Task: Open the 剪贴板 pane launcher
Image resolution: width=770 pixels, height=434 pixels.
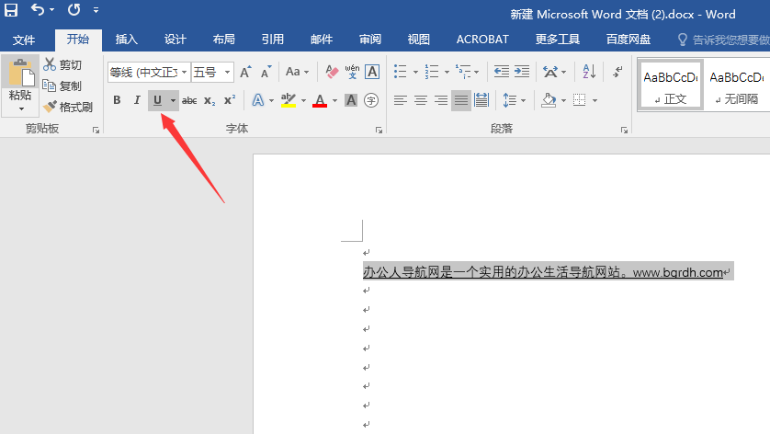Action: point(96,130)
